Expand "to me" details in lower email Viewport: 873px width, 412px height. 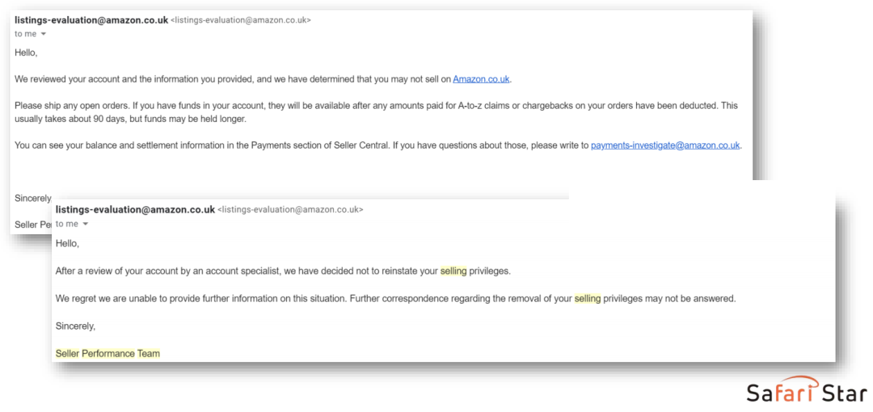(x=84, y=224)
